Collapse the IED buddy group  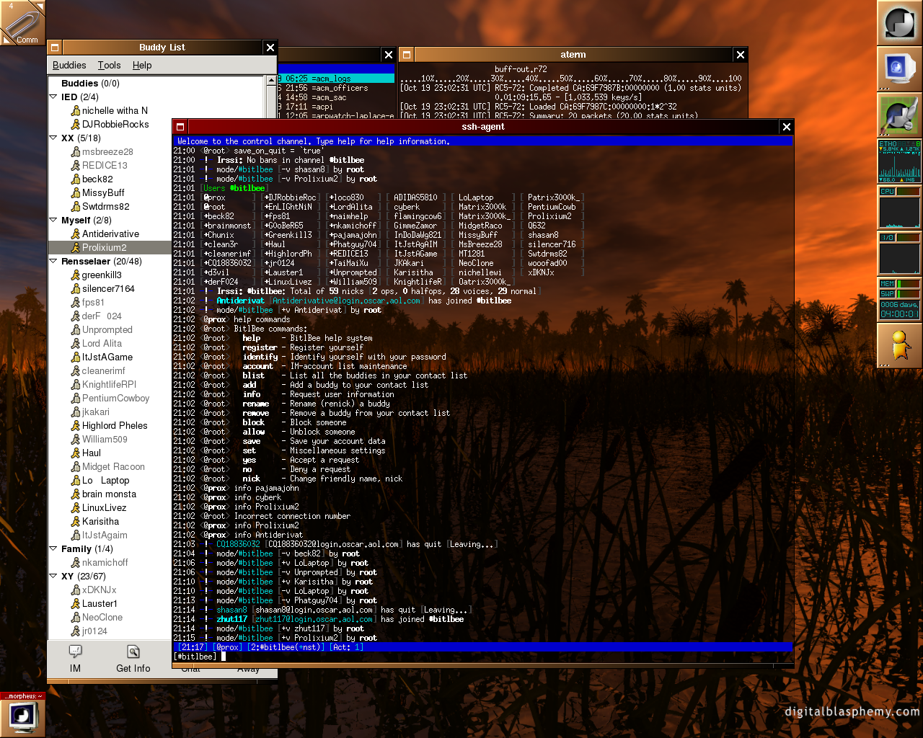(53, 97)
